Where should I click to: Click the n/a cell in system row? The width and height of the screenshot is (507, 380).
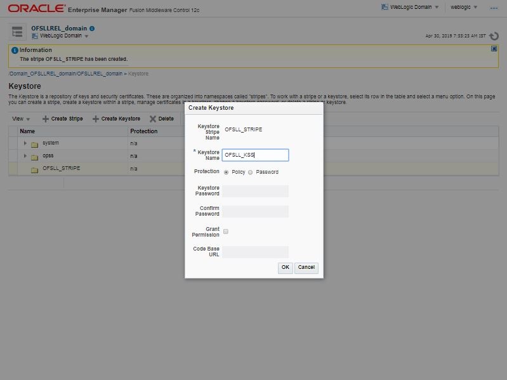133,143
